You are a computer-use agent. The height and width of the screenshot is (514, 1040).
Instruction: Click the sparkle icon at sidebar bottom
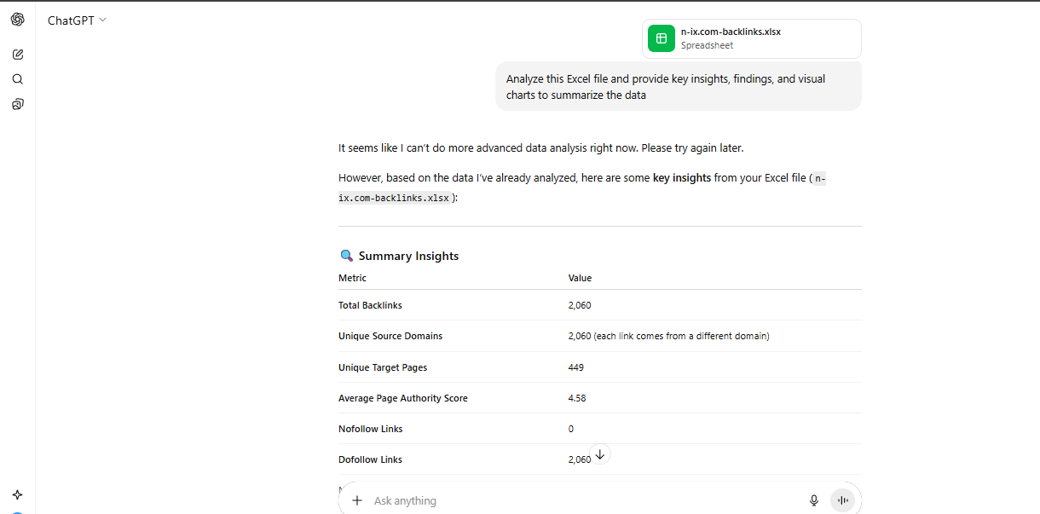(18, 494)
